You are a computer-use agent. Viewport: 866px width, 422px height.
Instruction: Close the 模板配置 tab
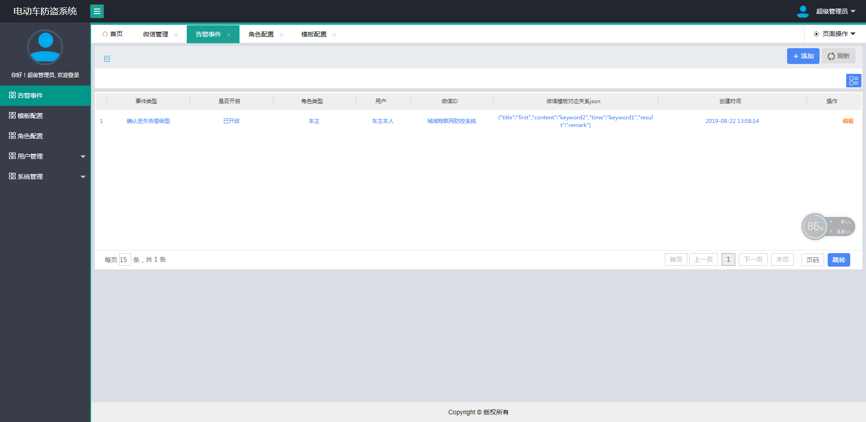coord(334,35)
